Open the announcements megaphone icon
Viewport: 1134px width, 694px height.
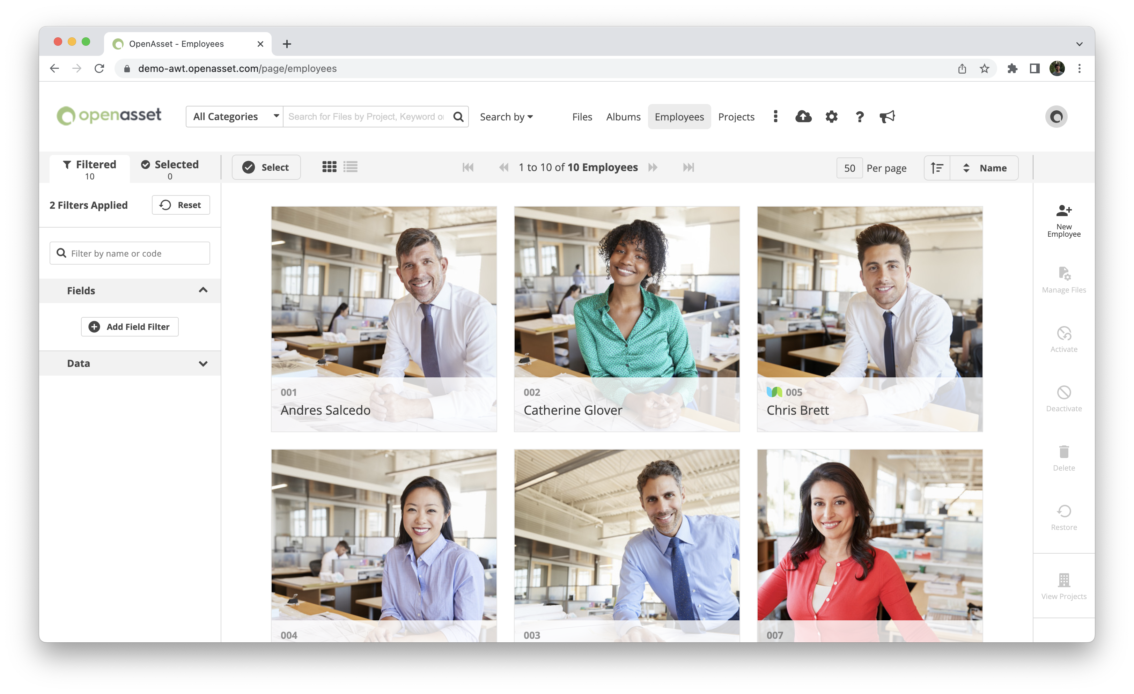pyautogui.click(x=887, y=117)
